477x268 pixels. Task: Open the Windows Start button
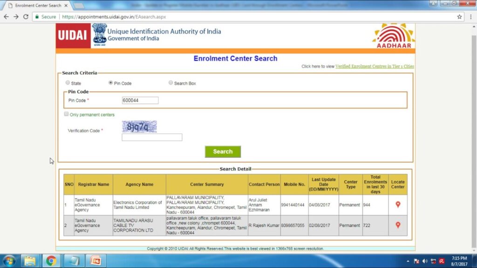[9, 261]
